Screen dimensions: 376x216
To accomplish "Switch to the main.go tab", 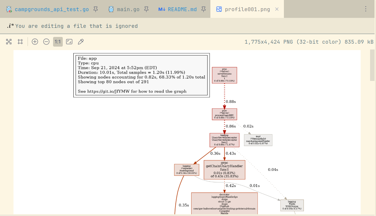I will tap(128, 9).
